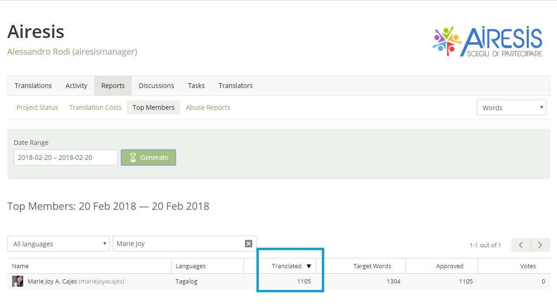Open Alessandro Rodi's profile link

(38, 51)
